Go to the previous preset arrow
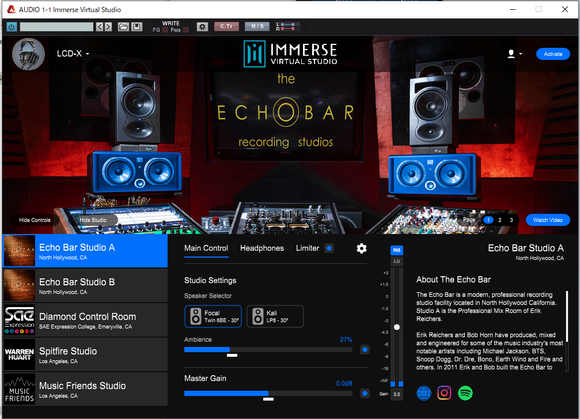The image size is (580, 419). [x=100, y=27]
